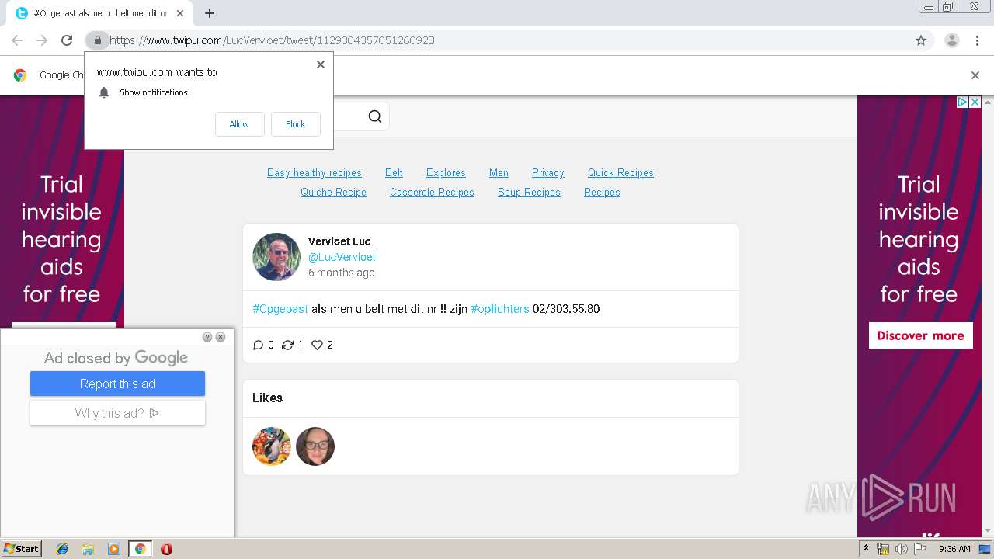Allow notifications from www.twipu.com
Image resolution: width=994 pixels, height=559 pixels.
(239, 124)
